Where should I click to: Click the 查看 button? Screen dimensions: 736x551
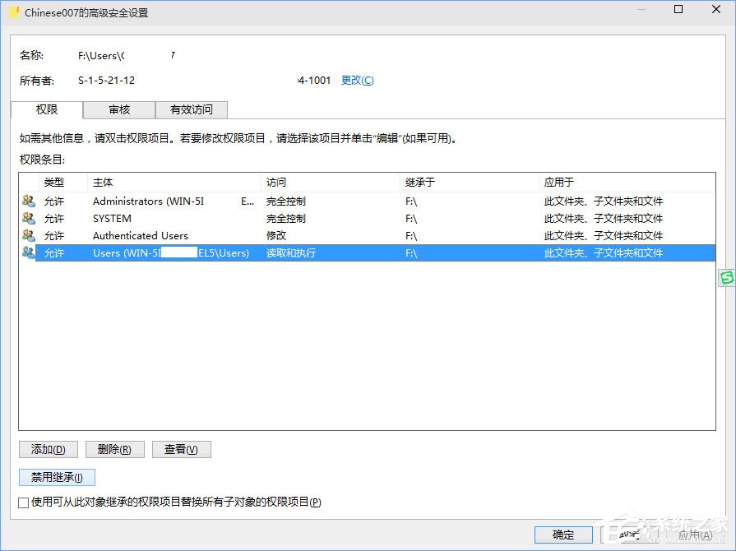tap(181, 449)
